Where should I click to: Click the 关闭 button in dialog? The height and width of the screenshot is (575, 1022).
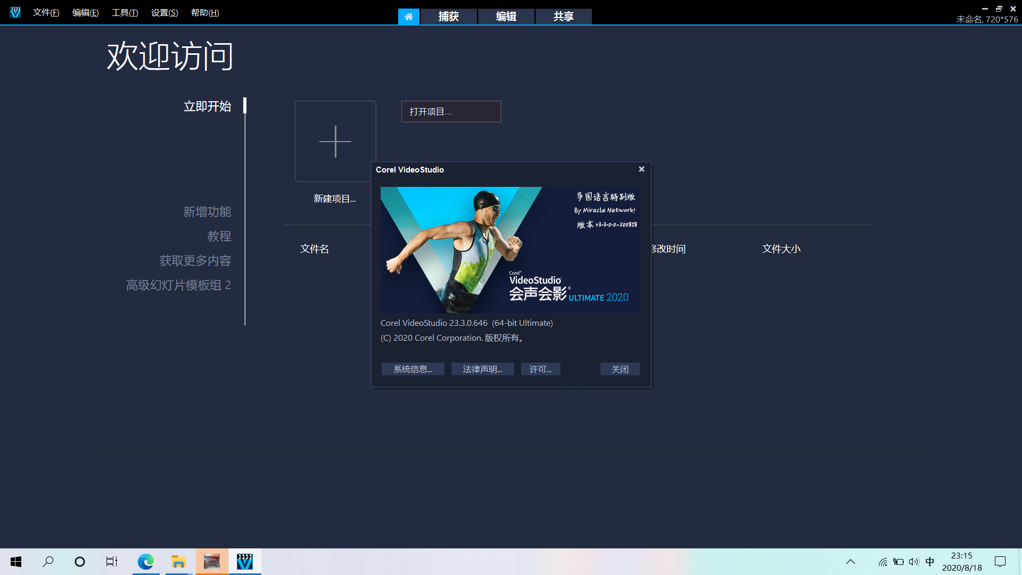click(x=620, y=369)
